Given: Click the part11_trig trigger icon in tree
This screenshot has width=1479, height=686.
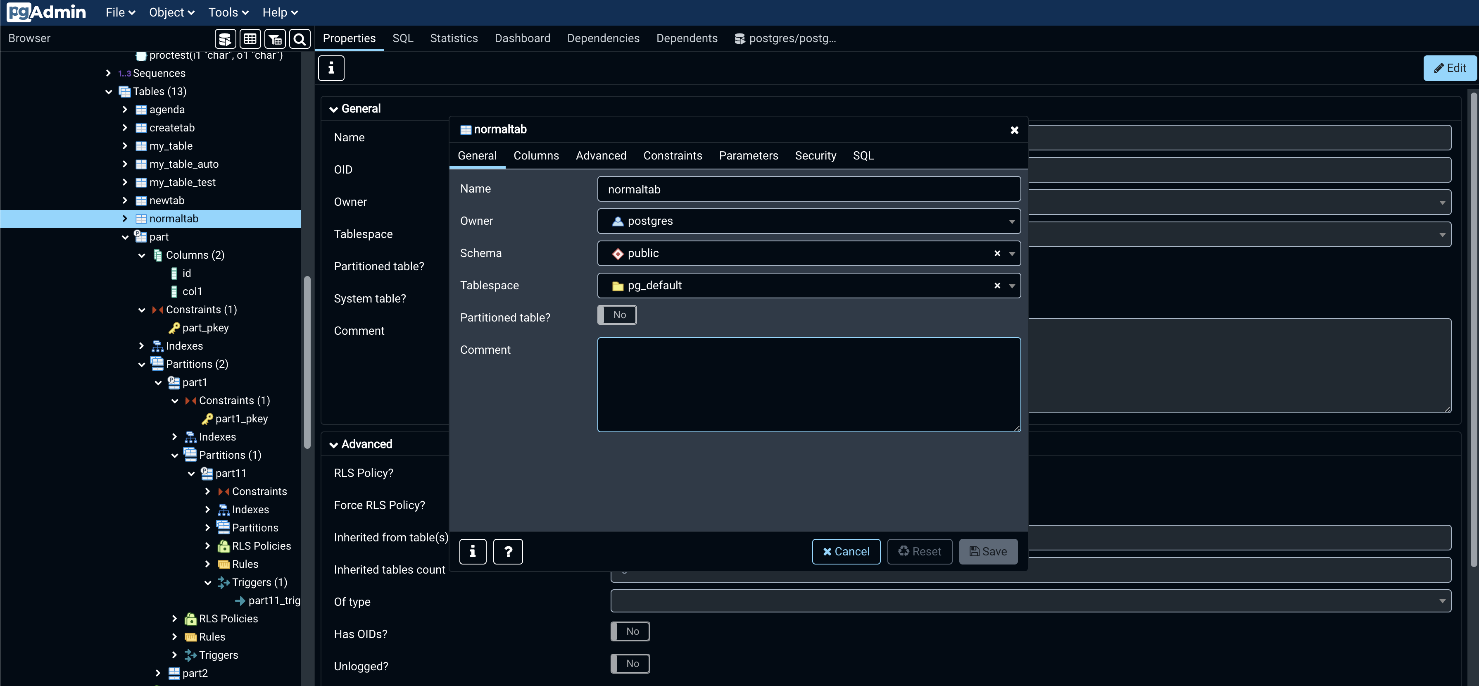Looking at the screenshot, I should coord(240,600).
